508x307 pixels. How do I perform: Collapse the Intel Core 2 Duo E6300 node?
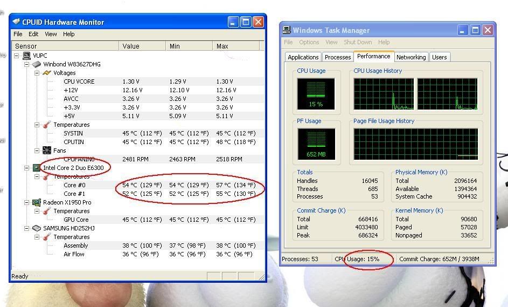26,168
